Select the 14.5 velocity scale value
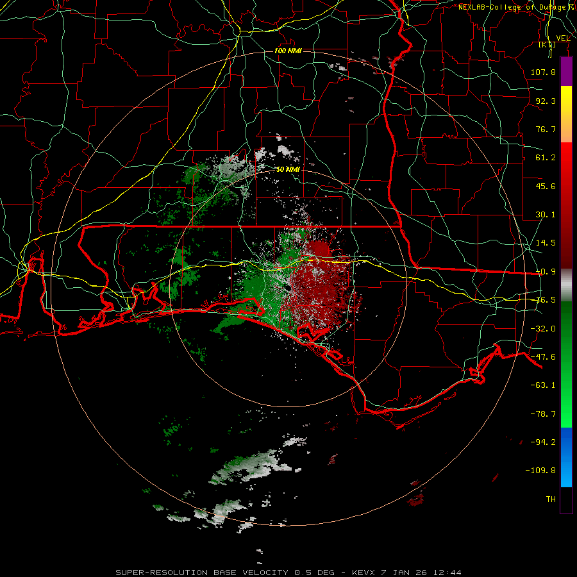Image resolution: width=577 pixels, height=577 pixels. [x=546, y=243]
